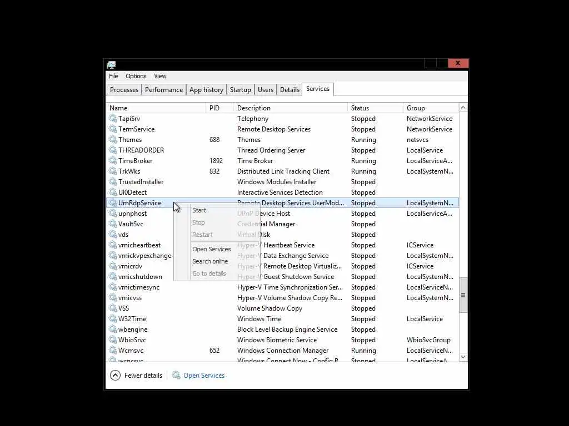
Task: Select the Services tab
Action: (317, 89)
